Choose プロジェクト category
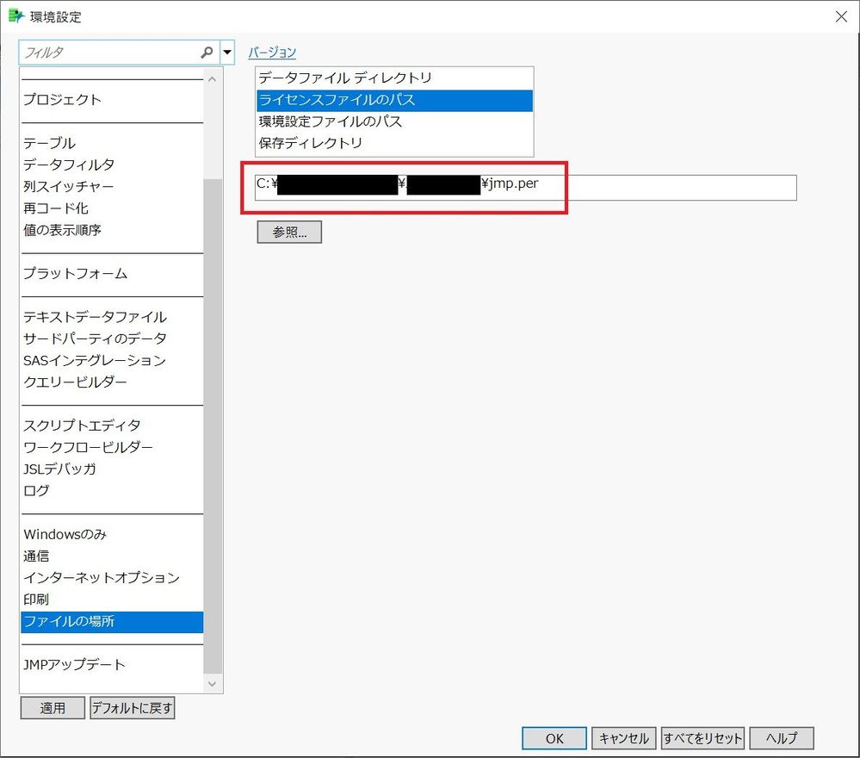Screen dimensions: 860x758 click(x=112, y=100)
